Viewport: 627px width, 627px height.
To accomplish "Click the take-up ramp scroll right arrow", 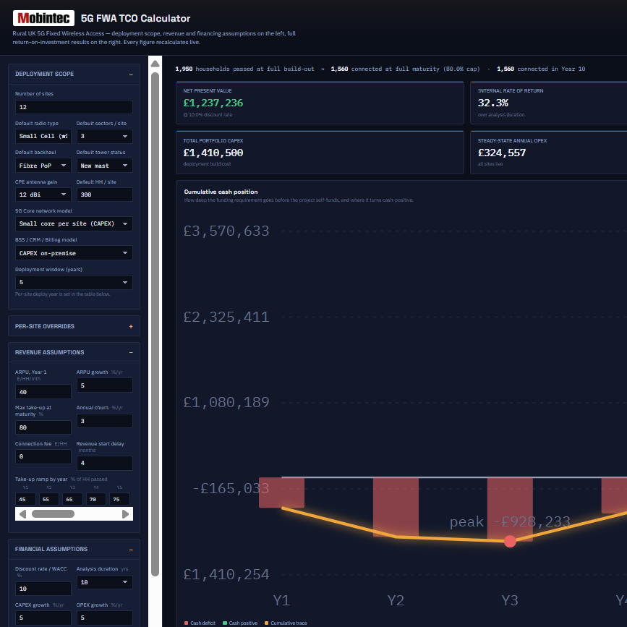I will coord(125,514).
